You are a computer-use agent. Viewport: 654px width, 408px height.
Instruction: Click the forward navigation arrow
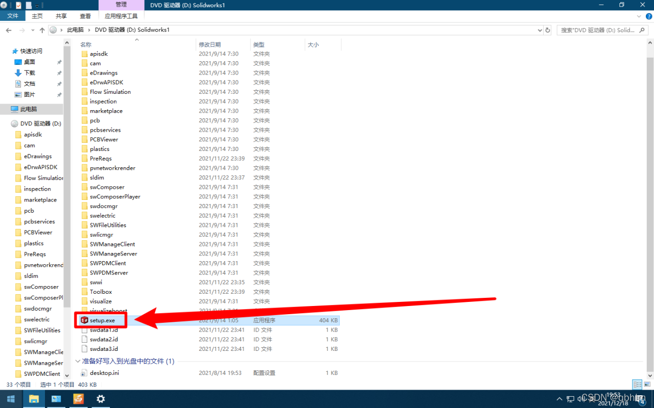coord(21,30)
